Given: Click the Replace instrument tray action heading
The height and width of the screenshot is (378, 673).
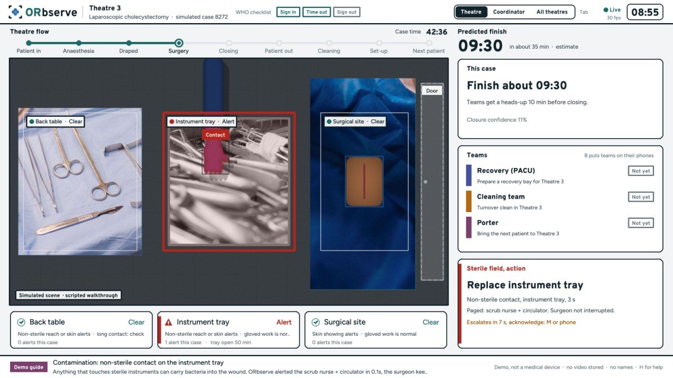Looking at the screenshot, I should point(525,285).
